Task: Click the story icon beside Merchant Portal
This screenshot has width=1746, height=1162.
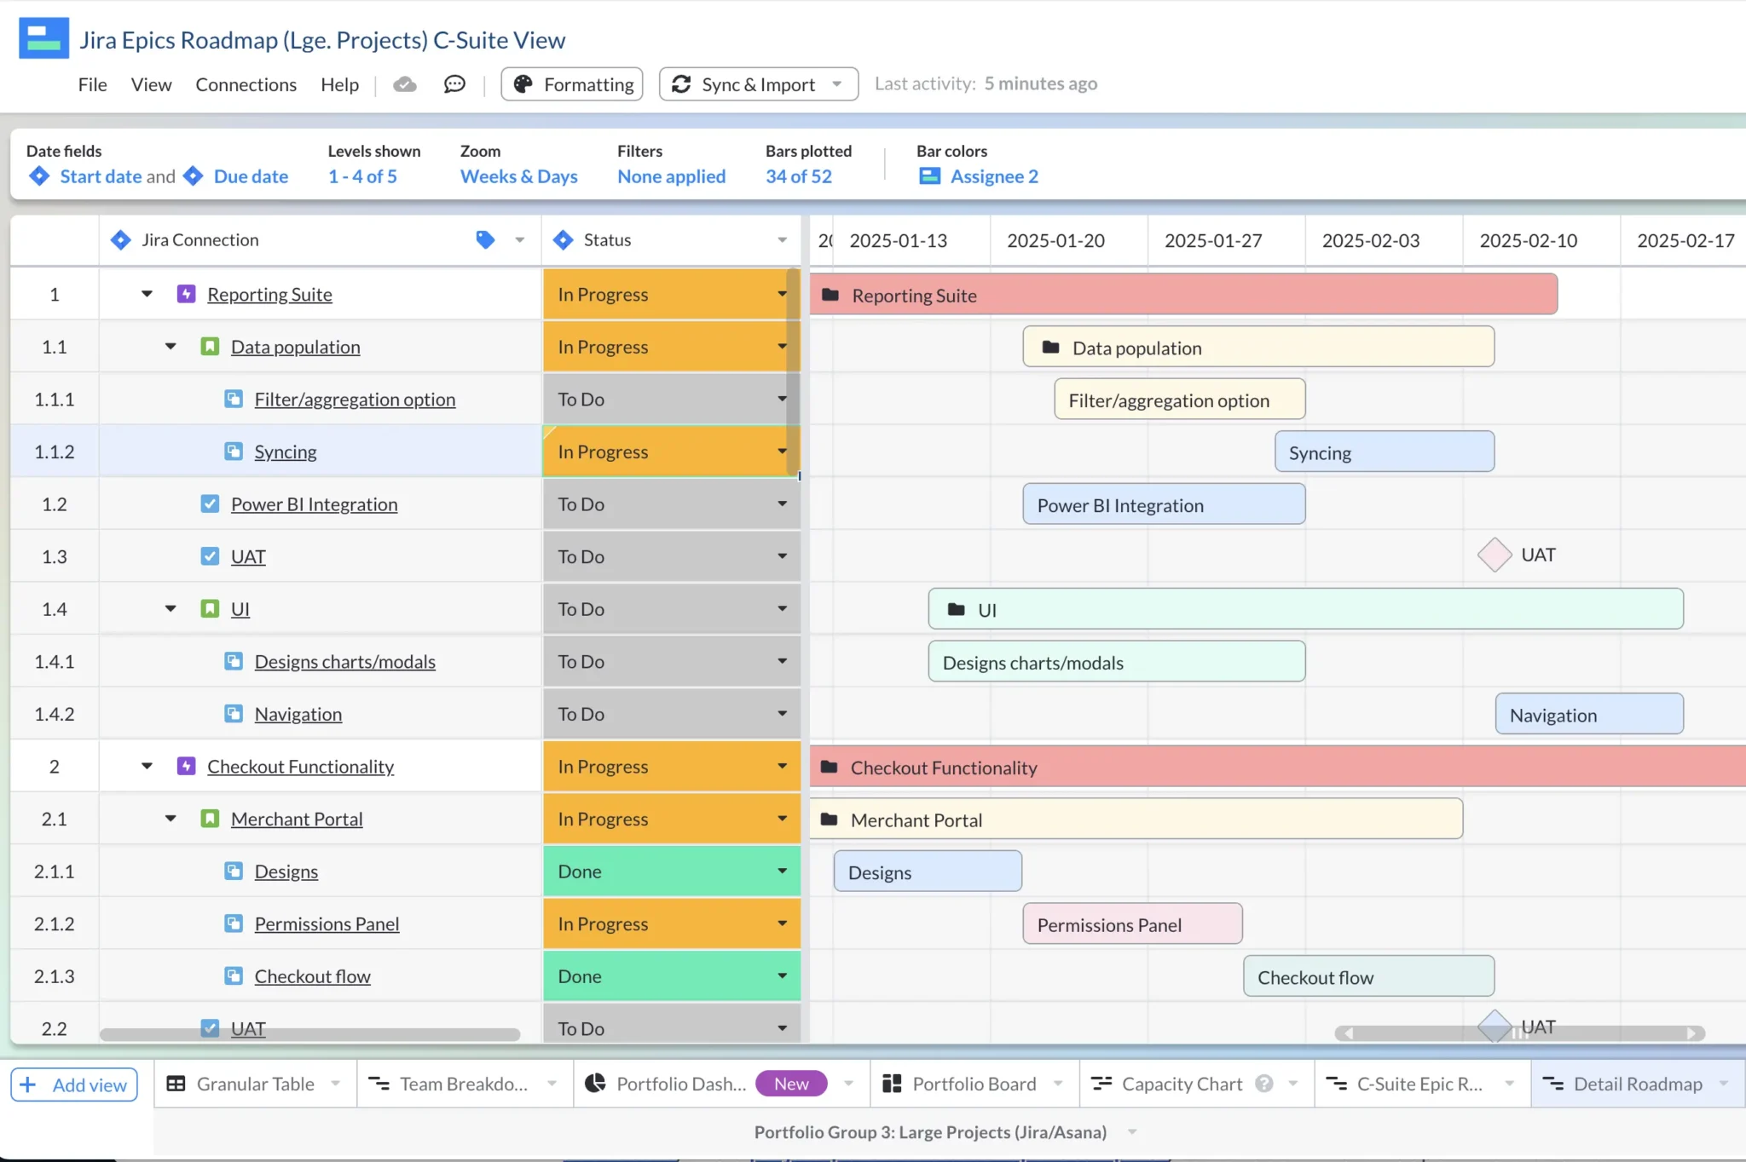Action: point(210,819)
